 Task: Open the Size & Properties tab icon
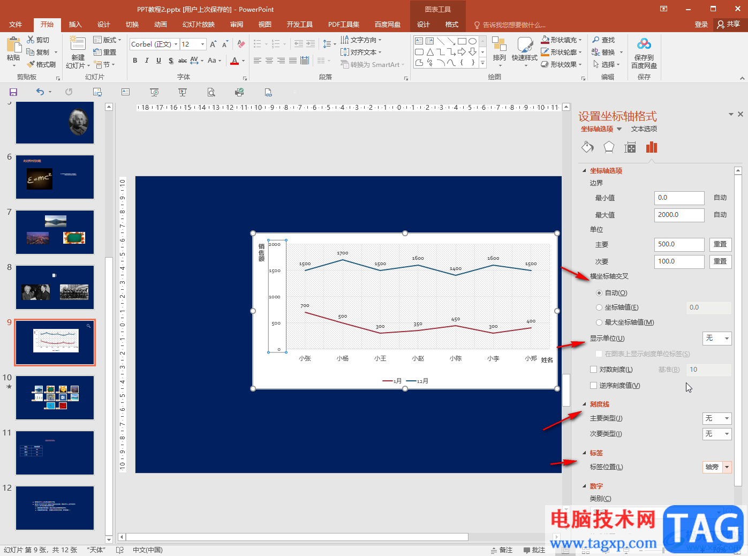[x=630, y=147]
